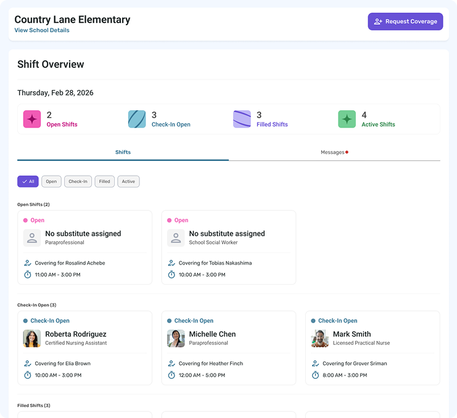
Task: Filter shifts by Active chip
Action: tap(128, 181)
